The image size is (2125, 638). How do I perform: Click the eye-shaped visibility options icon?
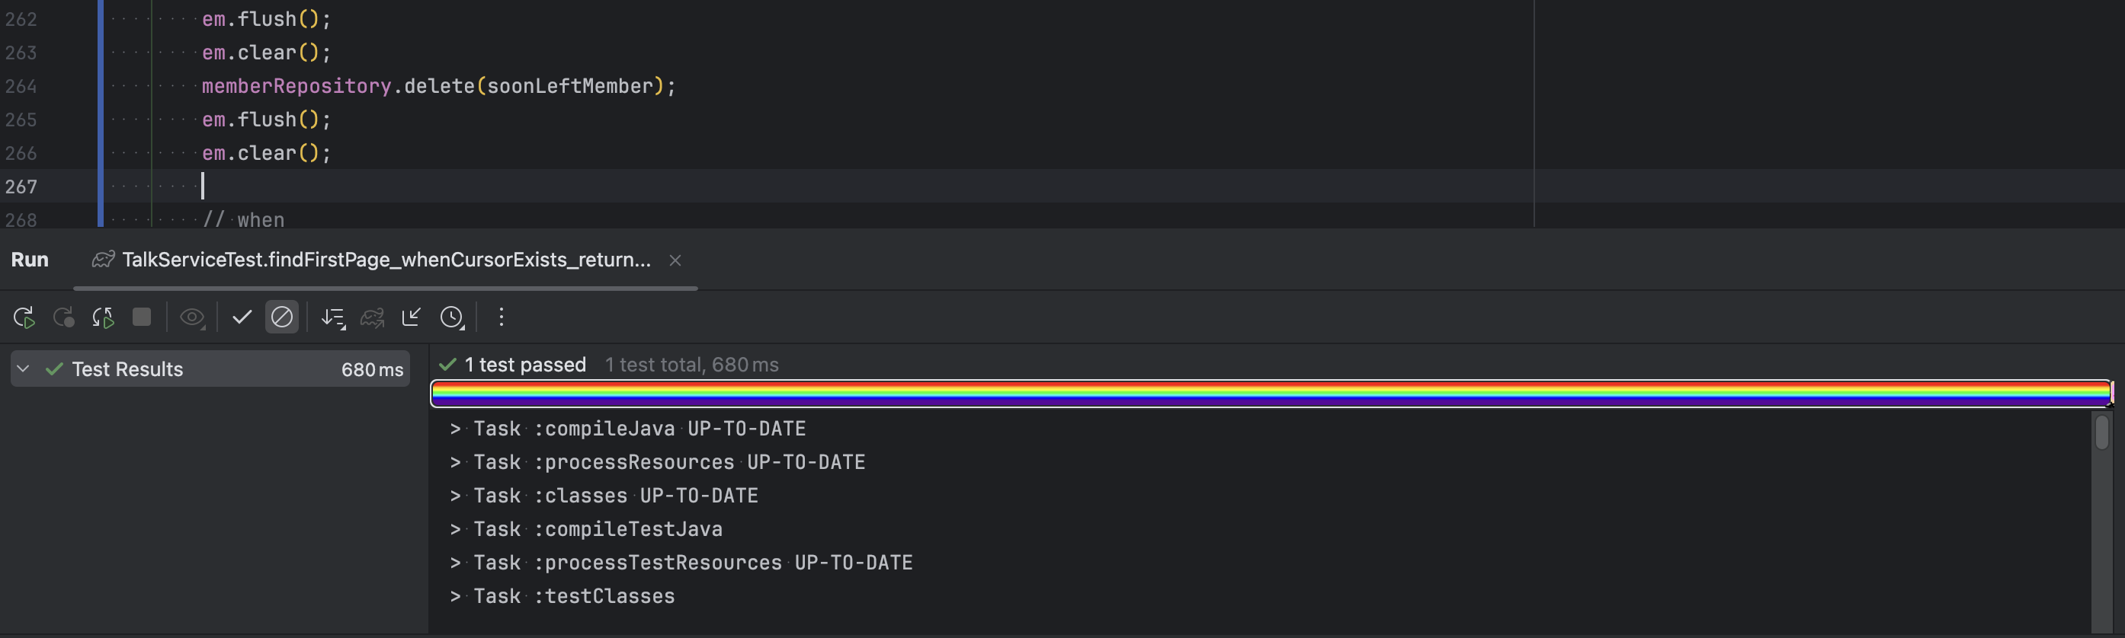coord(192,317)
